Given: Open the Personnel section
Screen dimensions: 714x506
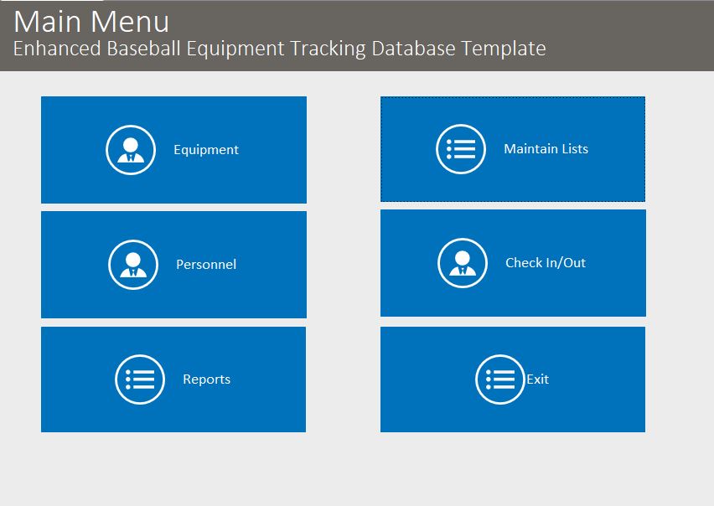Looking at the screenshot, I should (x=173, y=265).
